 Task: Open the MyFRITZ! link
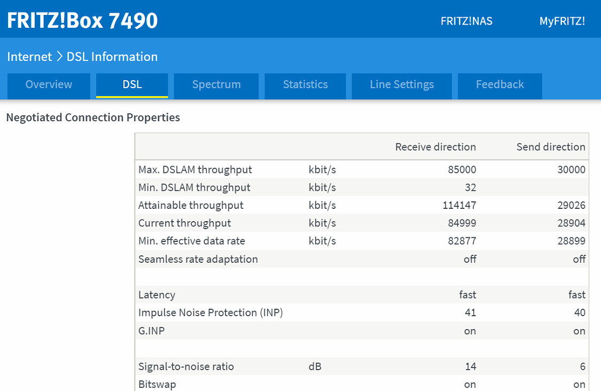click(x=562, y=21)
